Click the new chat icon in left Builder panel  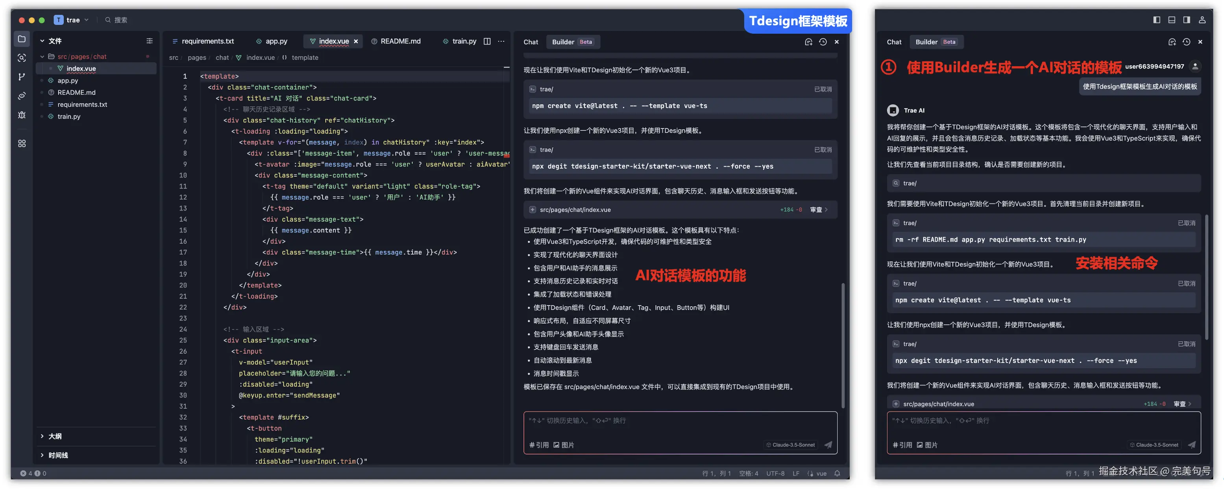click(x=808, y=42)
